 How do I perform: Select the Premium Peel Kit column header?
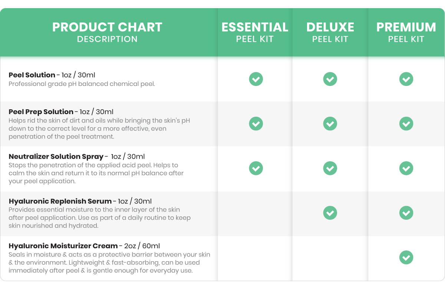click(406, 32)
